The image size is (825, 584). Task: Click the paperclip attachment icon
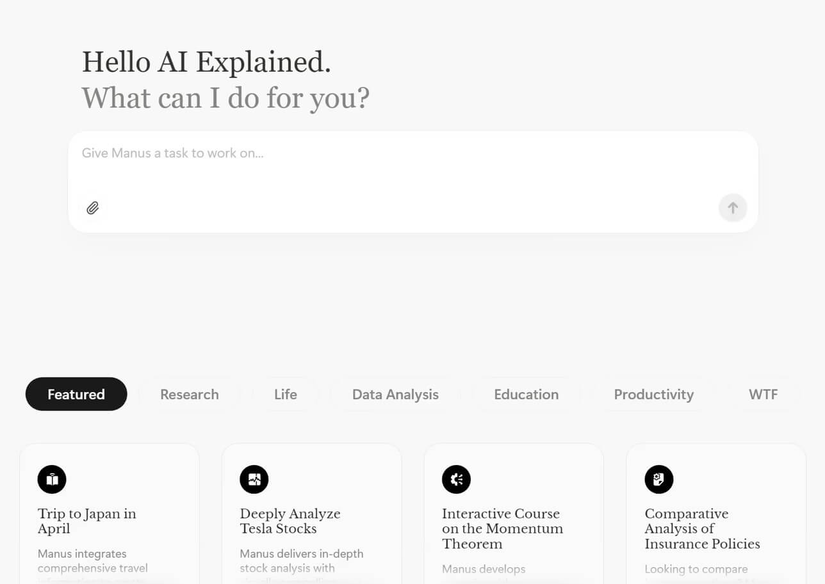(93, 208)
